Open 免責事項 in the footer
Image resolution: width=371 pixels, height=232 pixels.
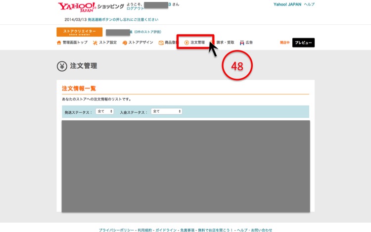(187, 230)
